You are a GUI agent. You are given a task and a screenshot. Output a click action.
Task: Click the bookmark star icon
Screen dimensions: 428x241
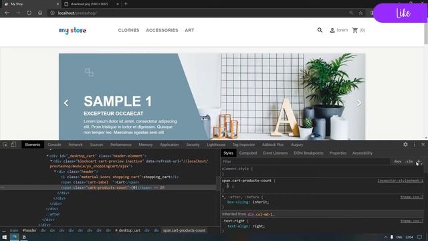[x=361, y=13]
